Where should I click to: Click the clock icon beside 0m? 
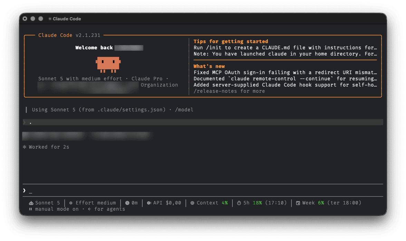click(x=127, y=203)
